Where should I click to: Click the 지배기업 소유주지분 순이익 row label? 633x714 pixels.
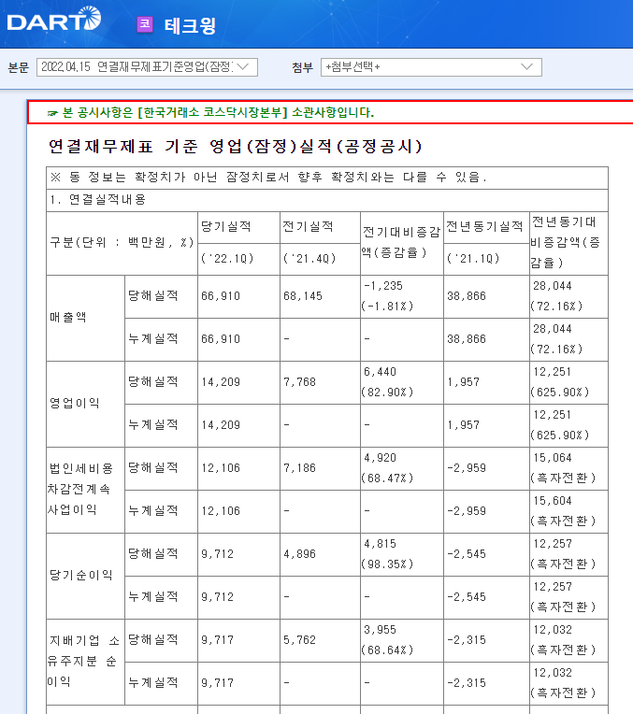click(83, 661)
